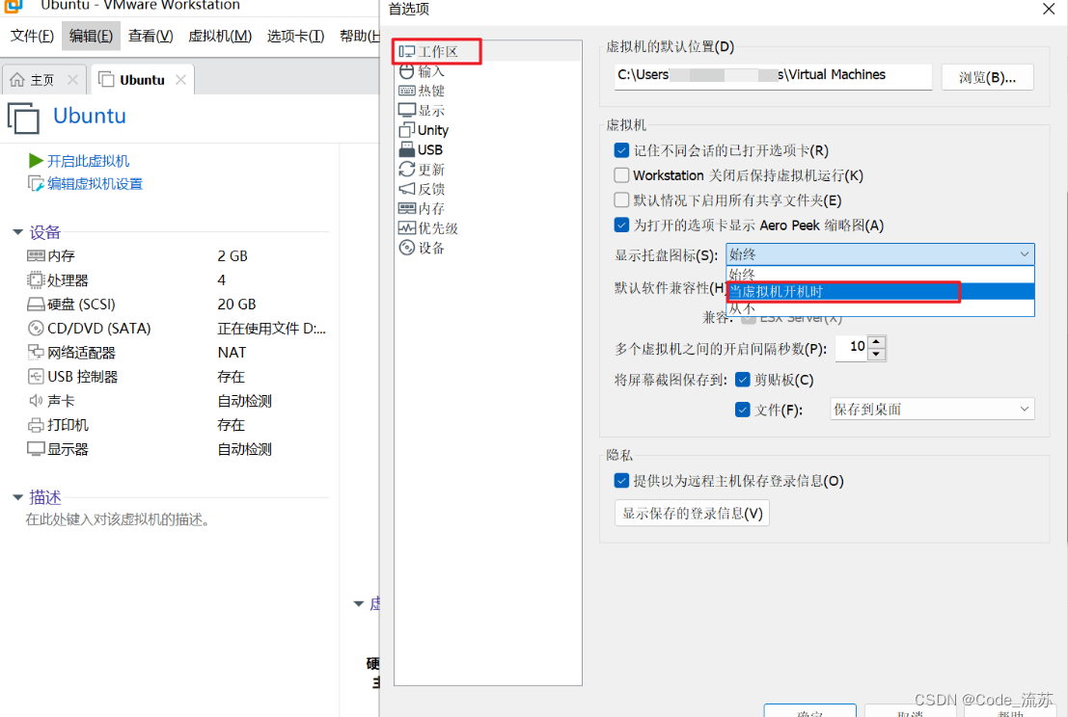Toggle 提供以为远程主机保存登录信息 checkbox

[621, 481]
